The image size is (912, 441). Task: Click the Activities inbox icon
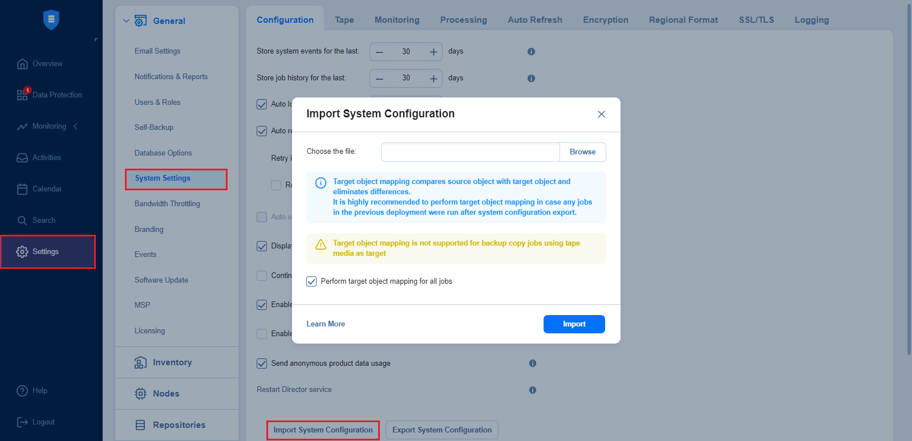[x=22, y=158]
